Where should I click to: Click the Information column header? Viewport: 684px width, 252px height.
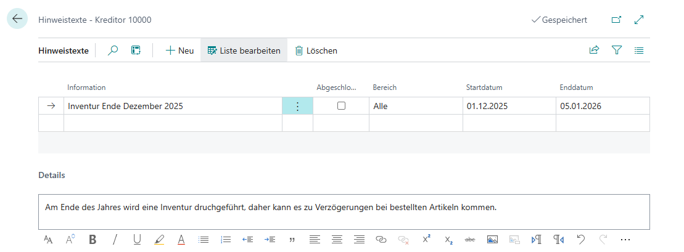[x=86, y=87]
